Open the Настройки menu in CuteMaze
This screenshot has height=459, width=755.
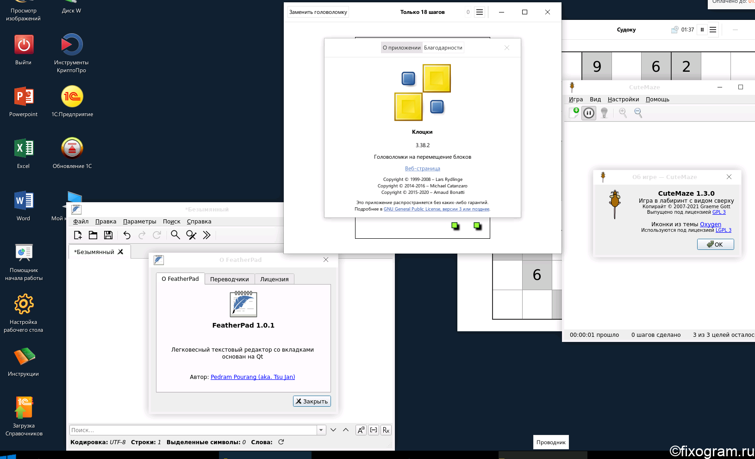[623, 99]
